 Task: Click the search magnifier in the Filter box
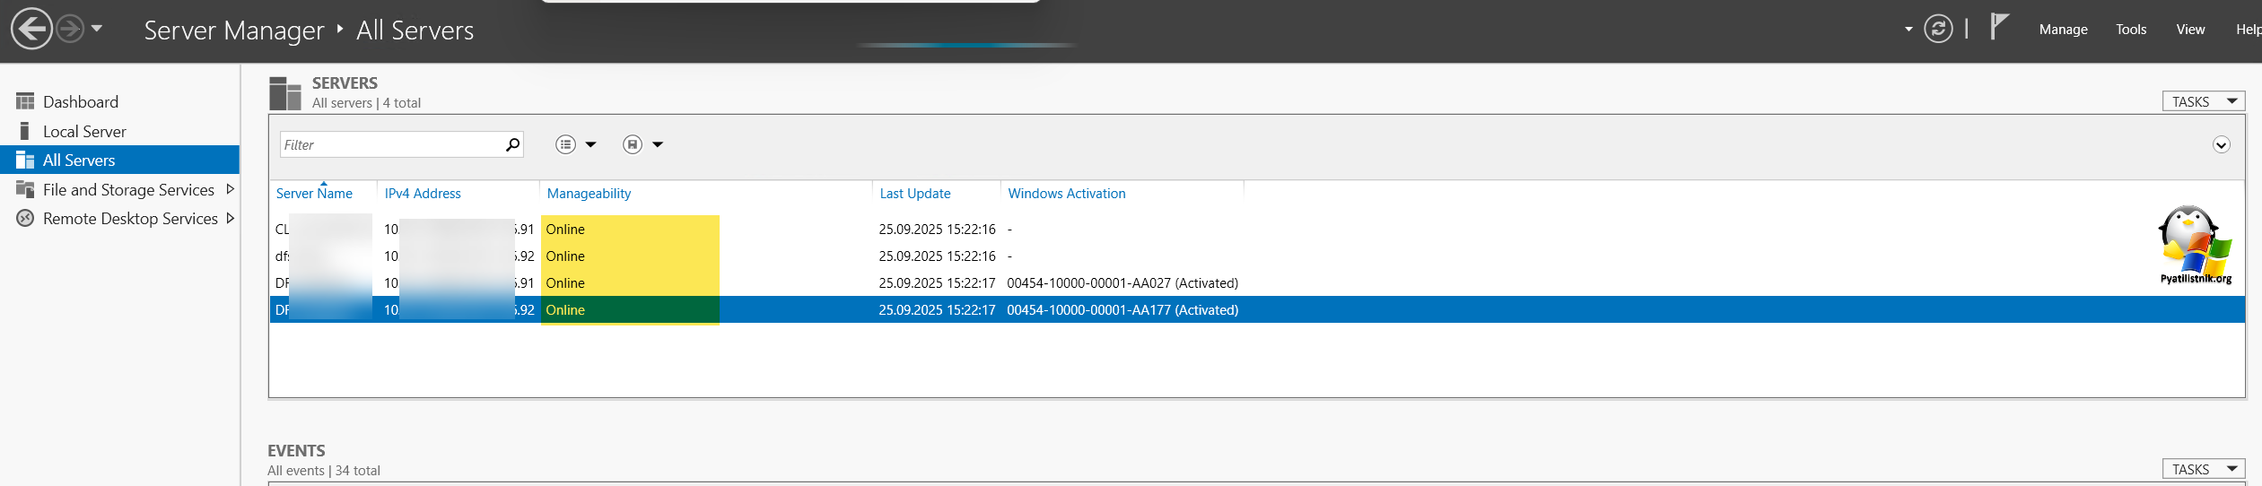coord(512,144)
